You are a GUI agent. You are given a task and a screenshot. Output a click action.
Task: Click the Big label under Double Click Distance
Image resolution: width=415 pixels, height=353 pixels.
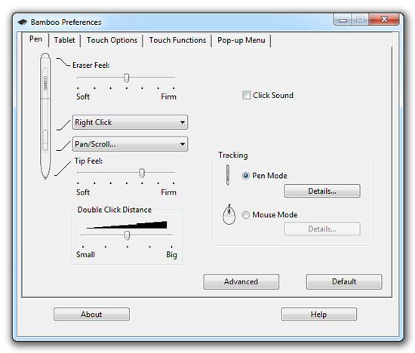coord(171,254)
